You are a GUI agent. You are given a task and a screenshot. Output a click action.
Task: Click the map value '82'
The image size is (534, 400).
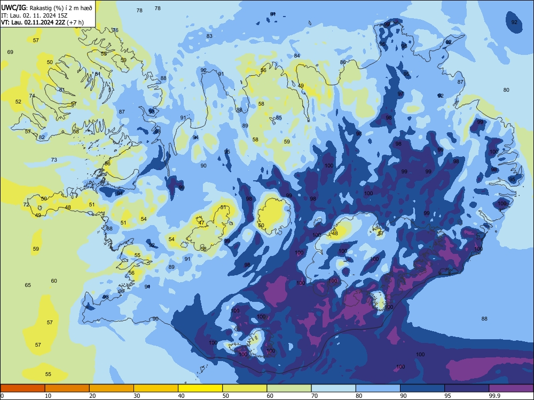[x=42, y=138]
